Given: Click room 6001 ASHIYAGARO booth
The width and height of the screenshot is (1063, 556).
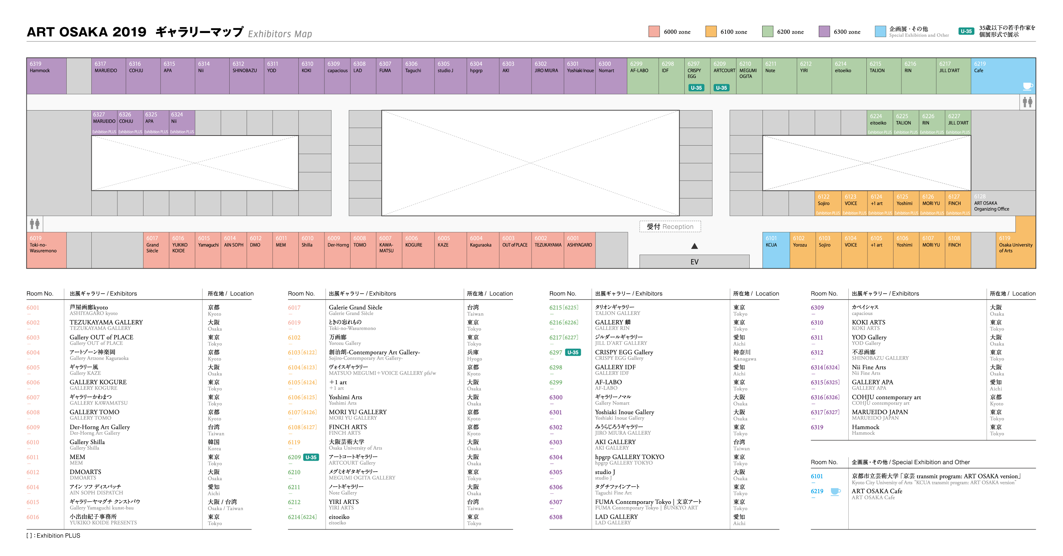Looking at the screenshot, I should pyautogui.click(x=579, y=250).
